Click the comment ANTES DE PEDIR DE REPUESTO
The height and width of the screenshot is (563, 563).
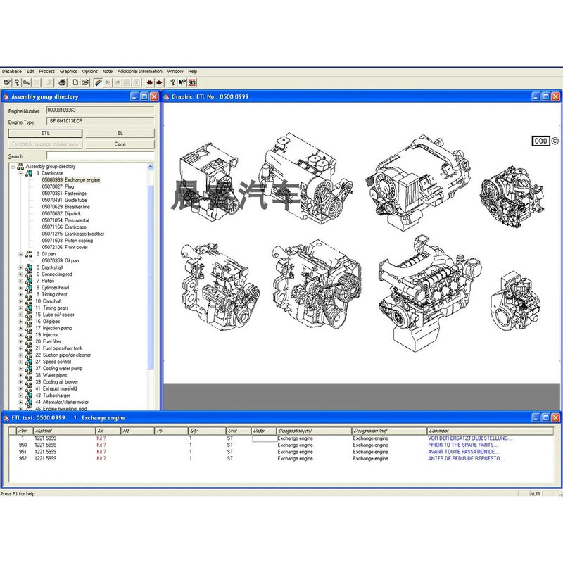point(466,459)
